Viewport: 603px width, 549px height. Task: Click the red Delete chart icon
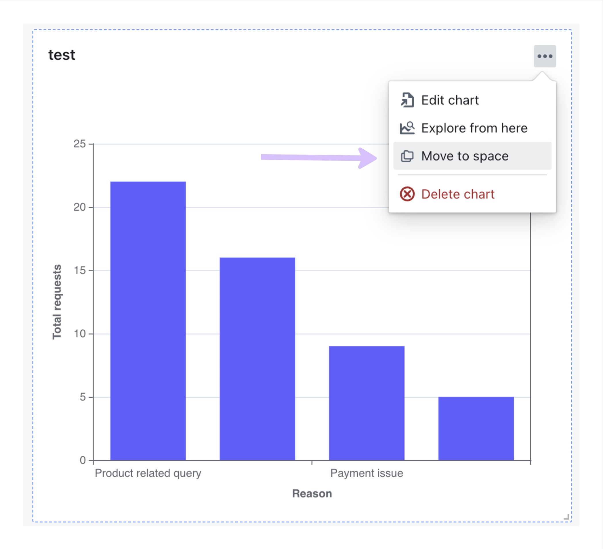click(407, 194)
